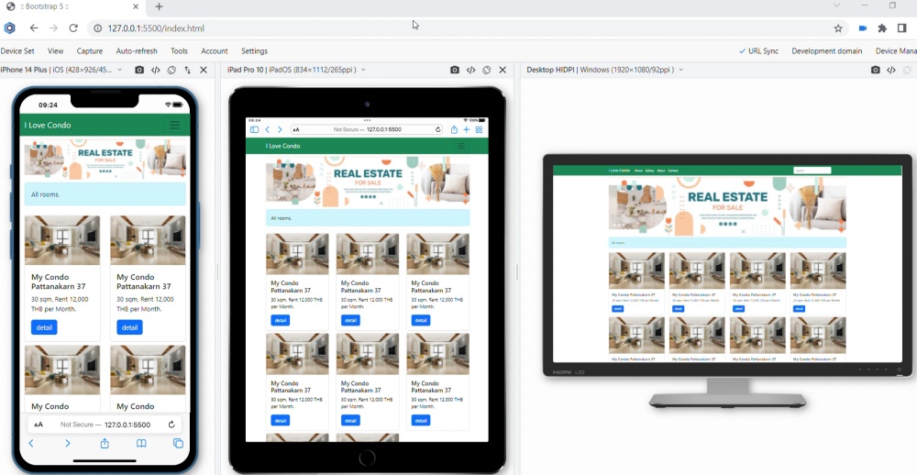
Task: Tap the plus new-tab icon on iPad Safari
Action: click(466, 130)
